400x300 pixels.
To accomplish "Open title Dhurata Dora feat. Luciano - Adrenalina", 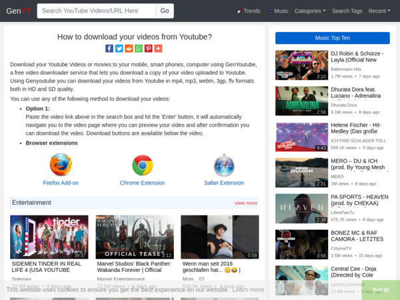I will click(x=355, y=93).
